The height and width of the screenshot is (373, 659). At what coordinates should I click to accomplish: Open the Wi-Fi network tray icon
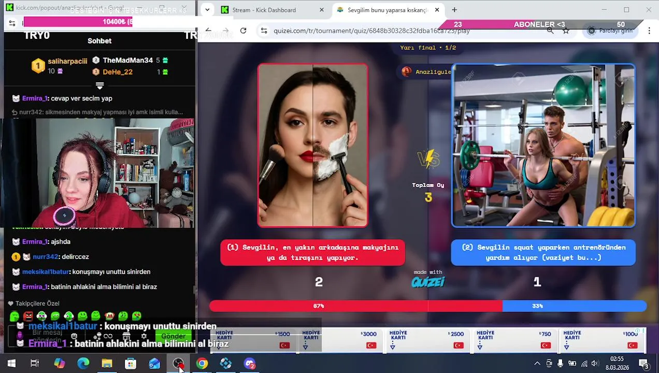pos(584,364)
